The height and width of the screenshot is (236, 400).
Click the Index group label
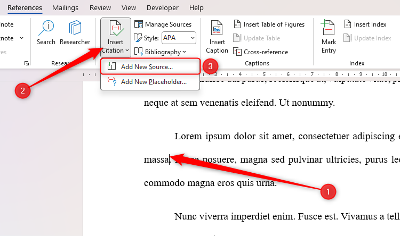357,63
